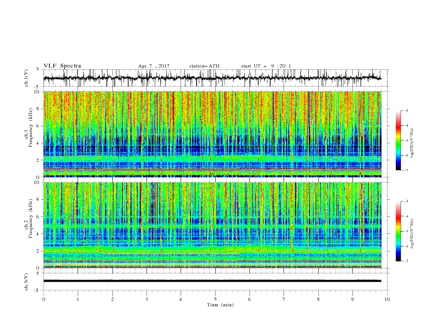Click the ch.2 spectrogram panel
The height and width of the screenshot is (336, 436).
(212, 225)
